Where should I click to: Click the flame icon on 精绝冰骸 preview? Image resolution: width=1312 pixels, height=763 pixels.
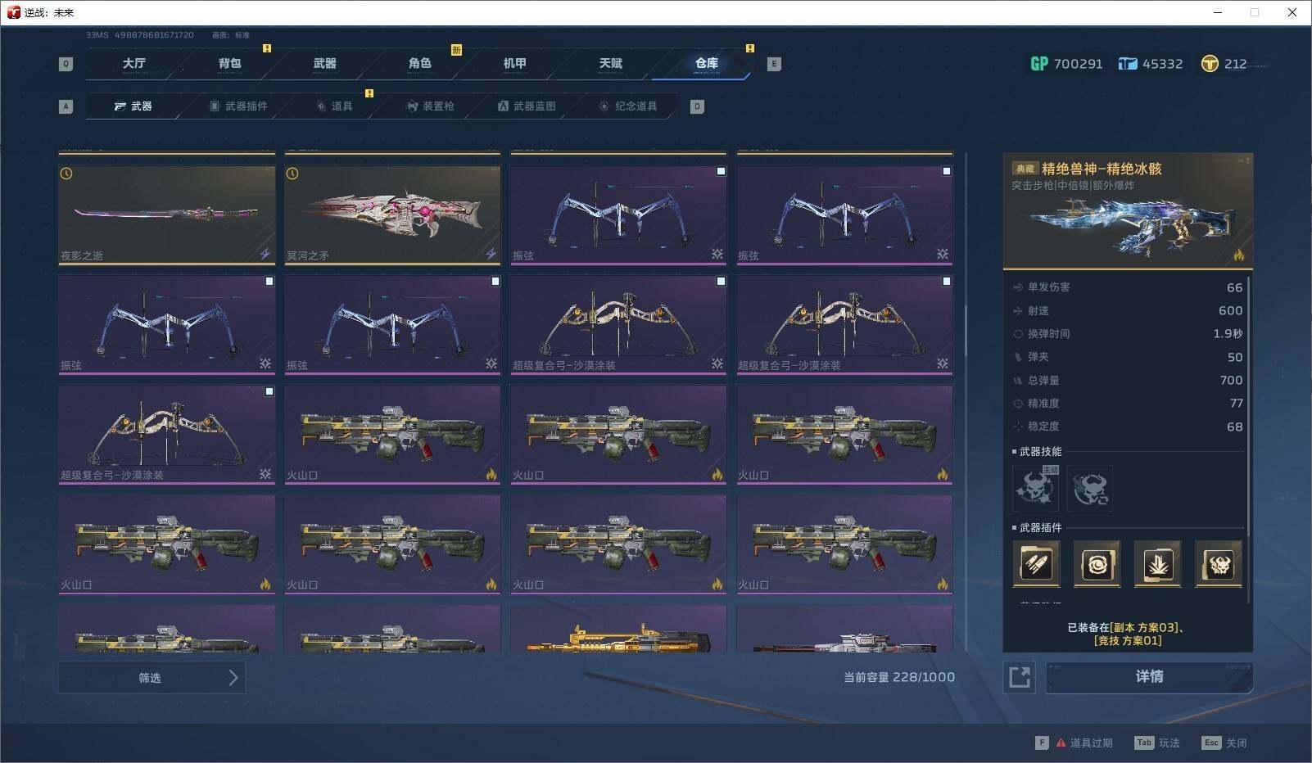pos(1238,255)
